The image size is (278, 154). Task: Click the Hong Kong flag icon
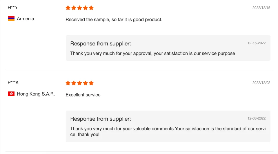pos(11,94)
